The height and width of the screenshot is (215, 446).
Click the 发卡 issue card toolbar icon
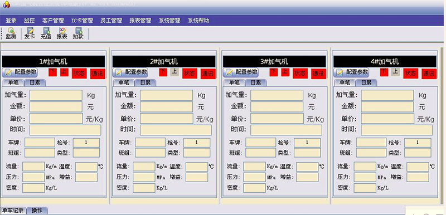coord(30,33)
